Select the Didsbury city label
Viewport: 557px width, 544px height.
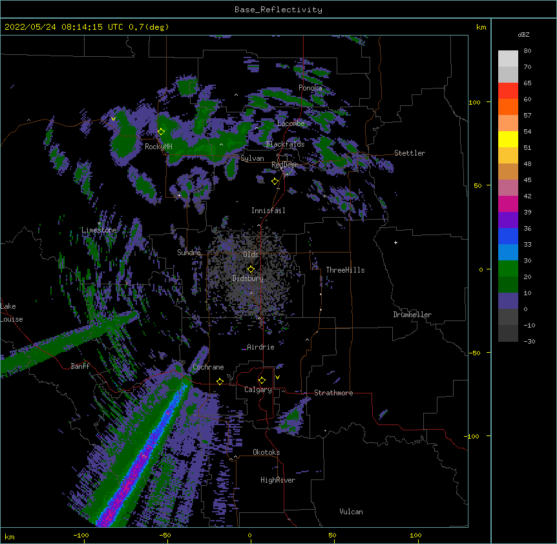(248, 278)
